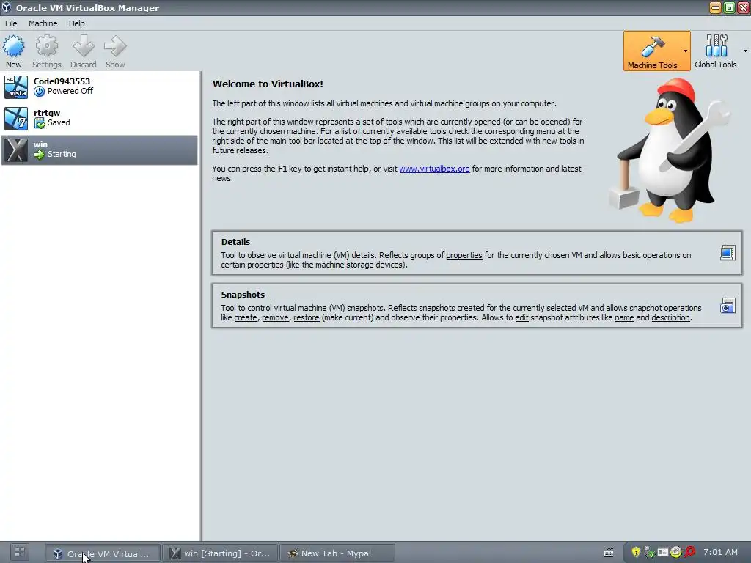Open the File menu

11,23
